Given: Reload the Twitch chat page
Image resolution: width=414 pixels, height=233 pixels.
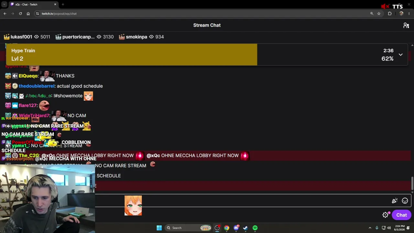Looking at the screenshot, I should 20,14.
